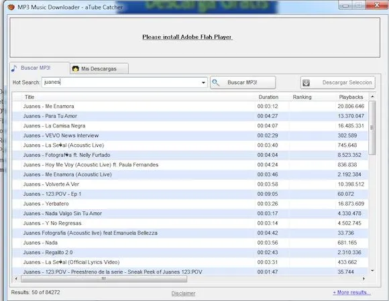Screen dimensions: 389x301
Task: Select '123:POV - Preestreno de la serie' row
Action: click(190, 272)
